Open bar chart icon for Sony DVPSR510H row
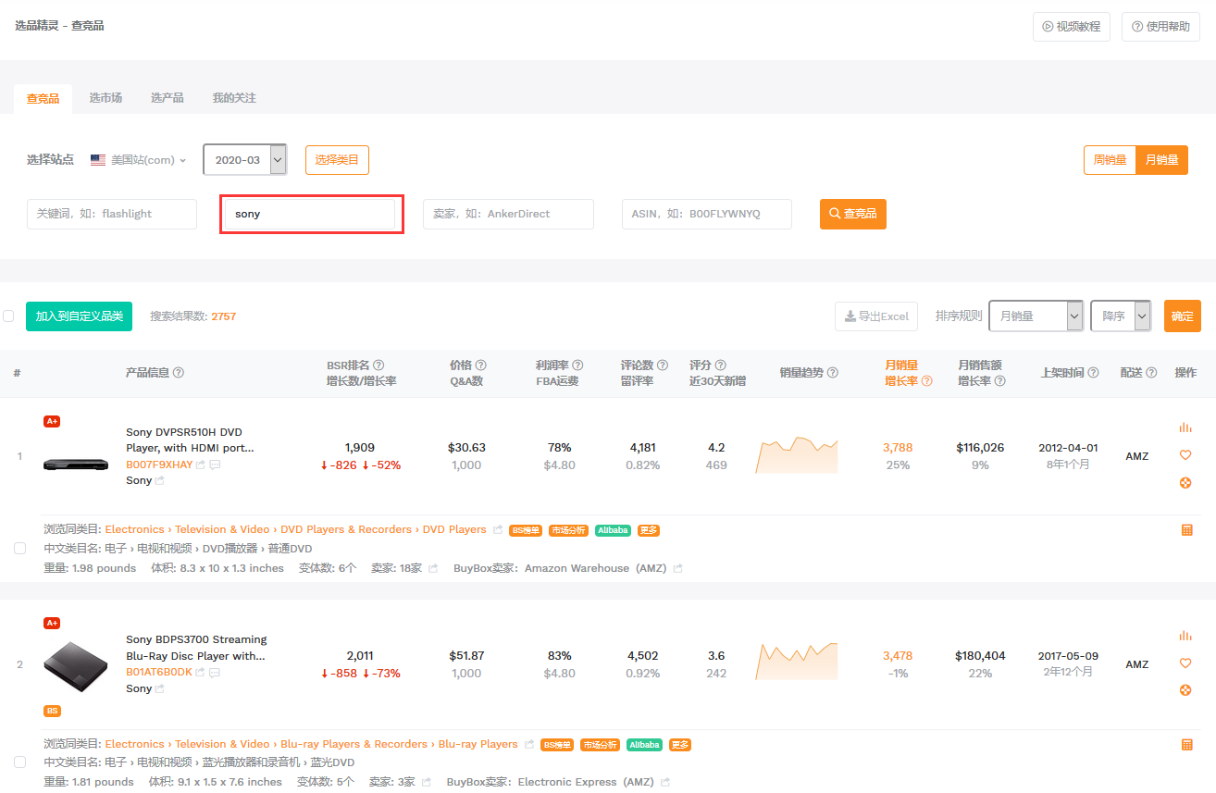Viewport: 1216px width, 793px height. point(1185,427)
